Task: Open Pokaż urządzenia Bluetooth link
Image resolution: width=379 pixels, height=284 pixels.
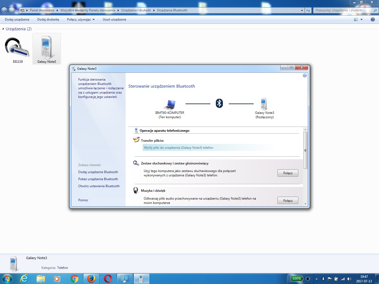Action: coord(98,179)
